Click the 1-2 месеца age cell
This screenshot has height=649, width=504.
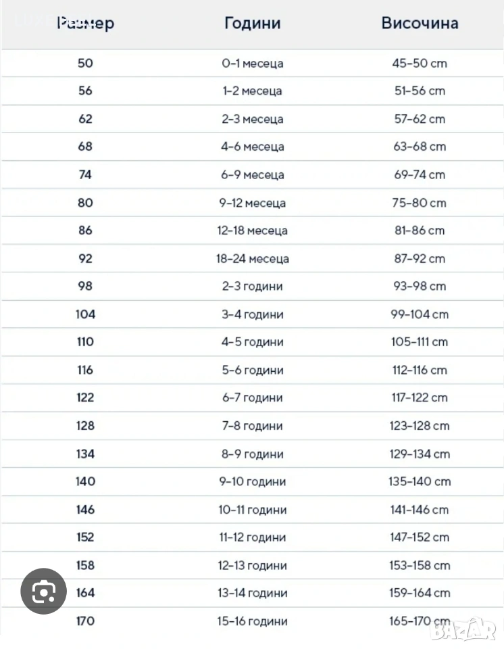[x=252, y=91]
